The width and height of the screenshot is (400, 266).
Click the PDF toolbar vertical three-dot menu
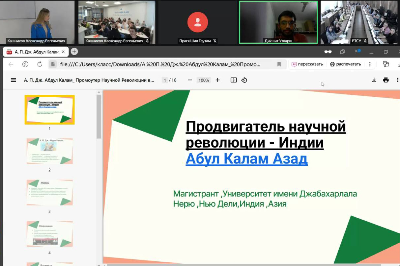tap(397, 80)
